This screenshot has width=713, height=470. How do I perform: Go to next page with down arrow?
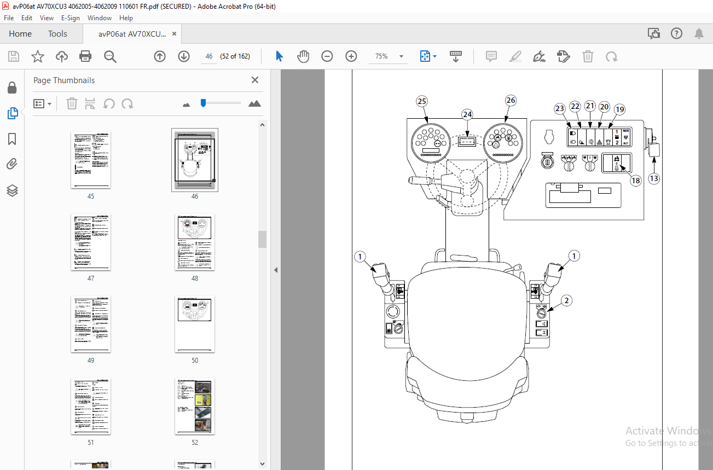pyautogui.click(x=184, y=56)
